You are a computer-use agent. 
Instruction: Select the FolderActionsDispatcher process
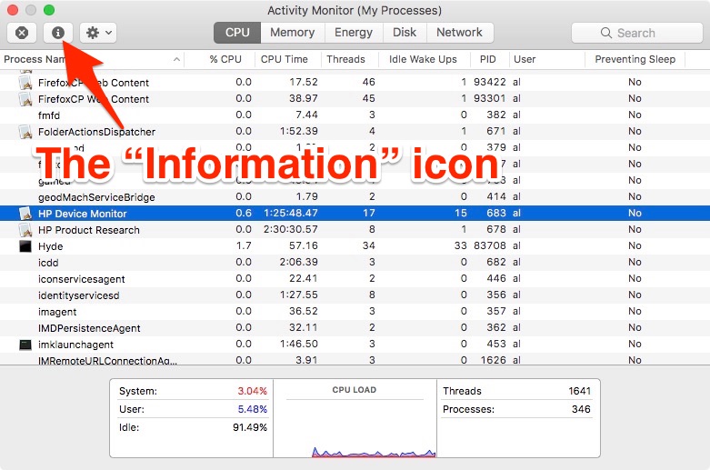355,131
